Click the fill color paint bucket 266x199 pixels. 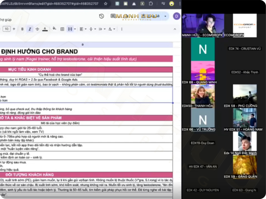click(x=54, y=29)
